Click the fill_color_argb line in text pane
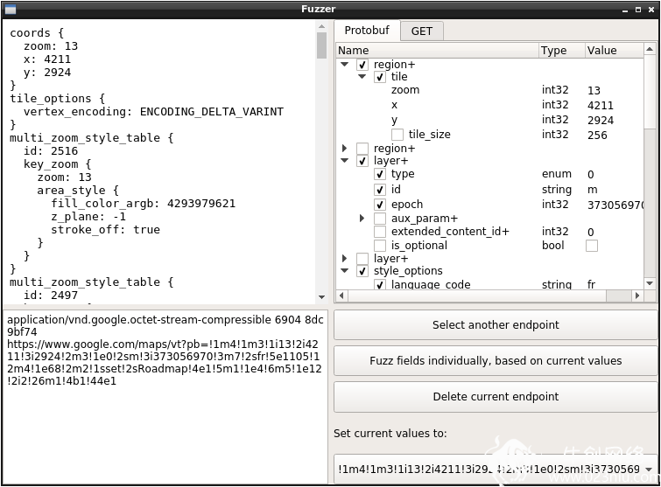The width and height of the screenshot is (661, 487). click(x=144, y=204)
